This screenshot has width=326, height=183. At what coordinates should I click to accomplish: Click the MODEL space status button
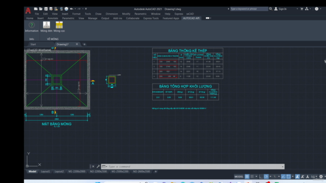[x=239, y=176]
